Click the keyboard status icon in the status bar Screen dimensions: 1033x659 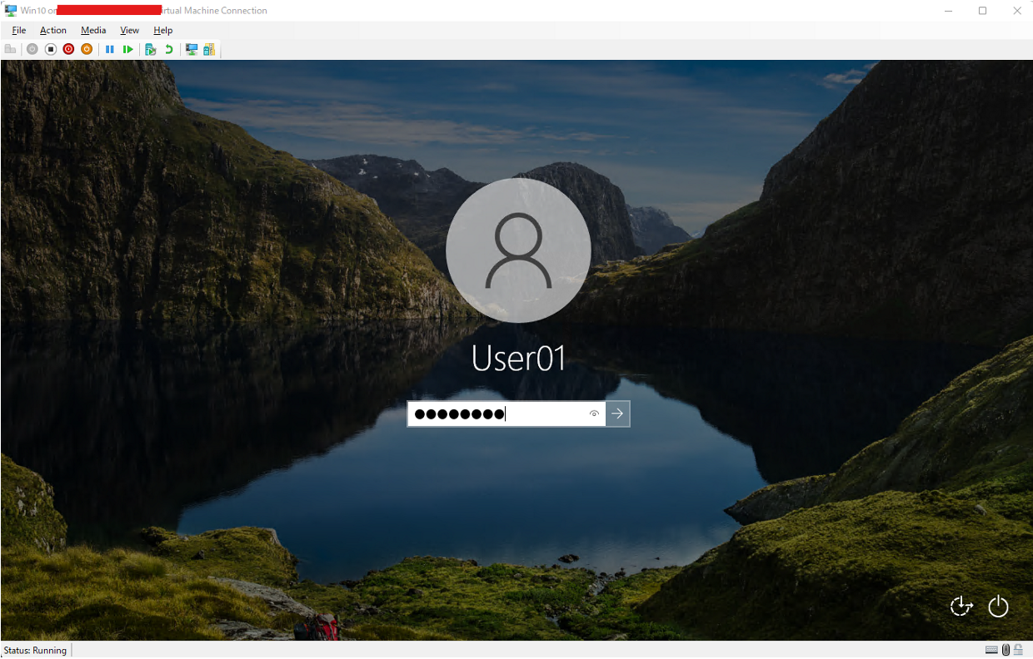pyautogui.click(x=991, y=650)
